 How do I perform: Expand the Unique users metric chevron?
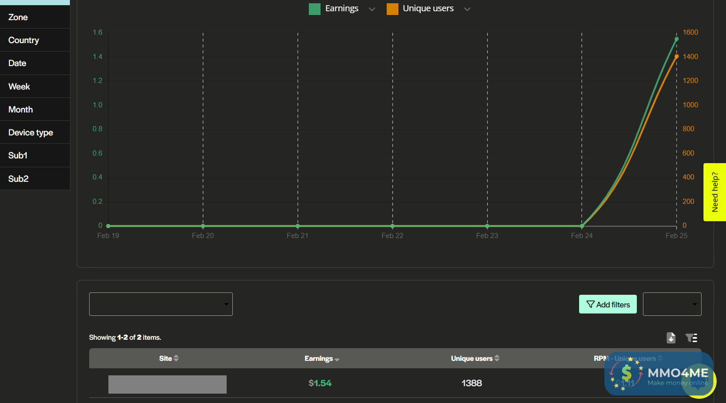tap(467, 9)
